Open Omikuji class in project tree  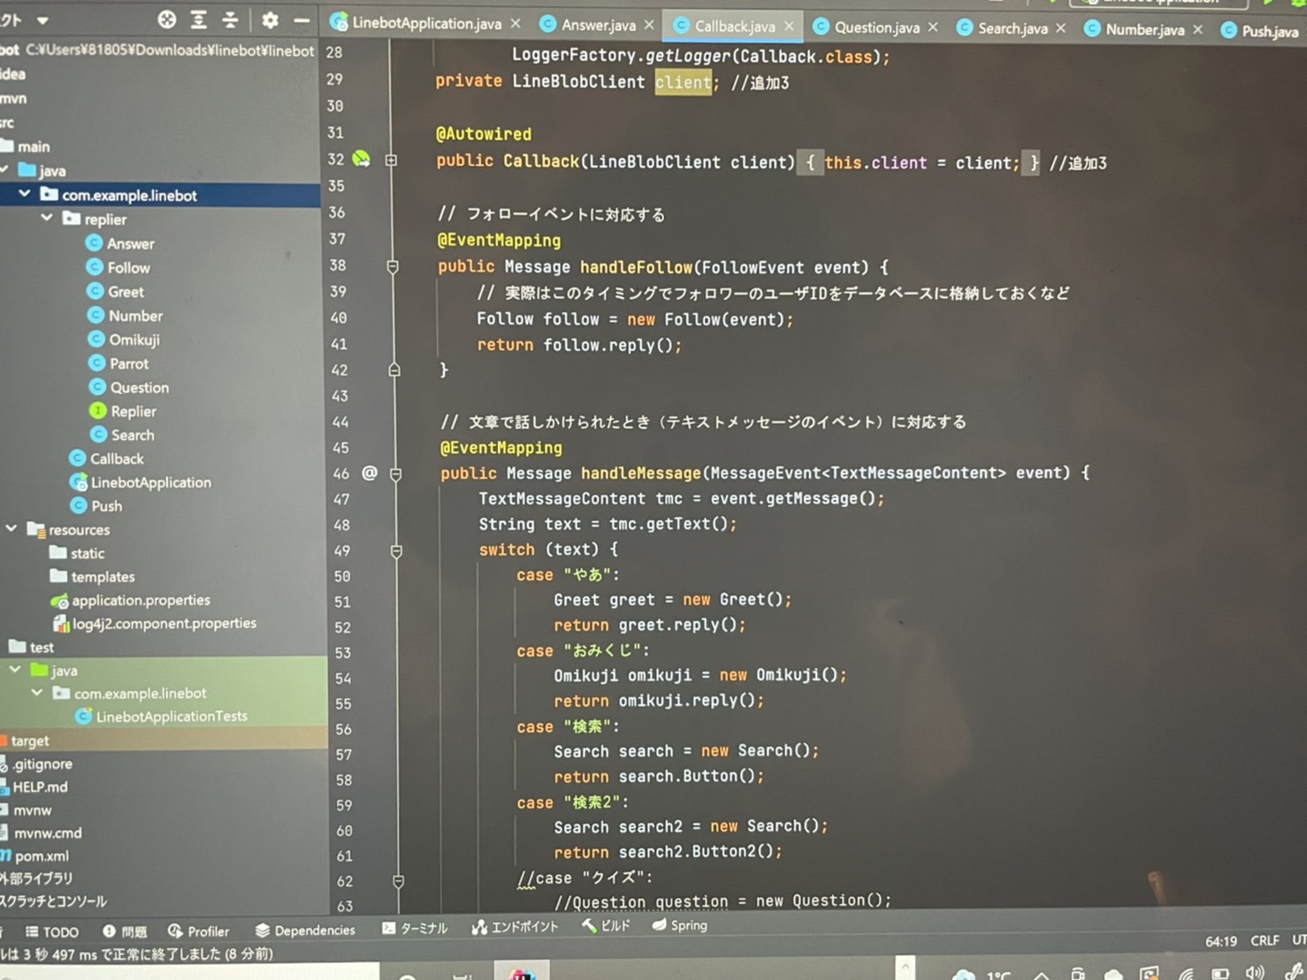point(134,340)
